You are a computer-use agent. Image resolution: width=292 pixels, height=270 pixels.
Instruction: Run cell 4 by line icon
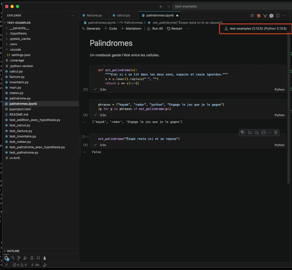(243, 132)
